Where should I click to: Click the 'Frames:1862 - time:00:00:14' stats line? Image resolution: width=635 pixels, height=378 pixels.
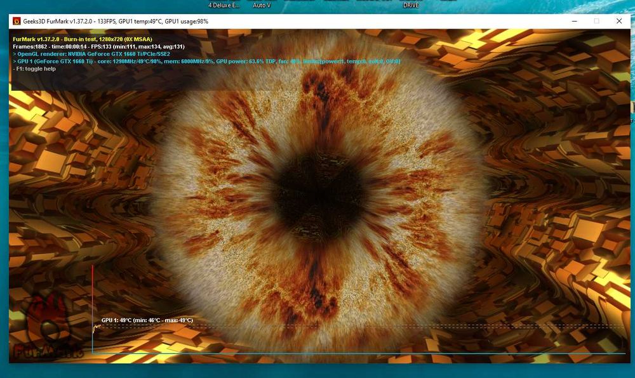pos(99,46)
